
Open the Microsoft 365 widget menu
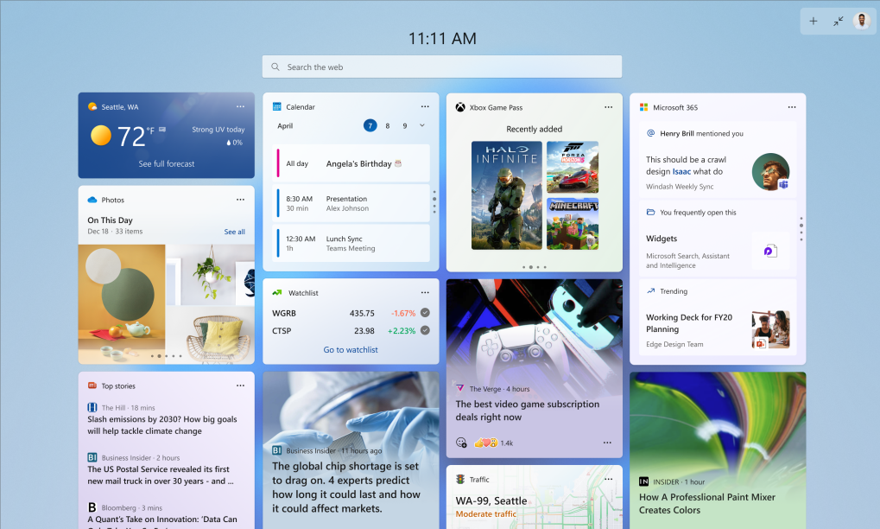tap(792, 106)
